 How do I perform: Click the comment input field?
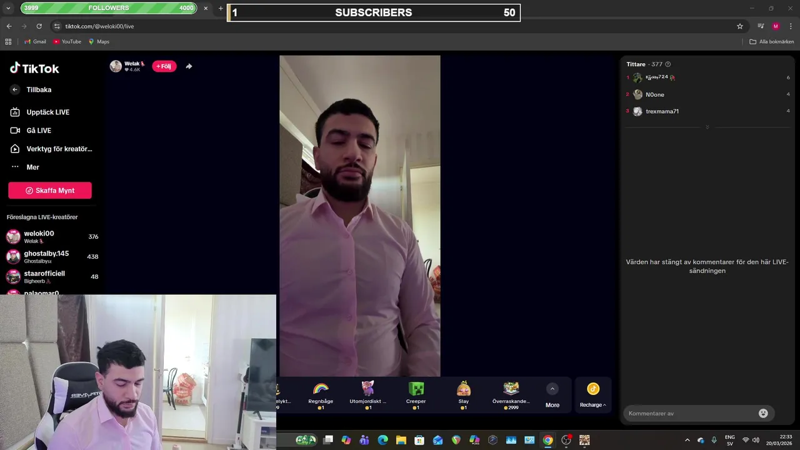pyautogui.click(x=690, y=413)
